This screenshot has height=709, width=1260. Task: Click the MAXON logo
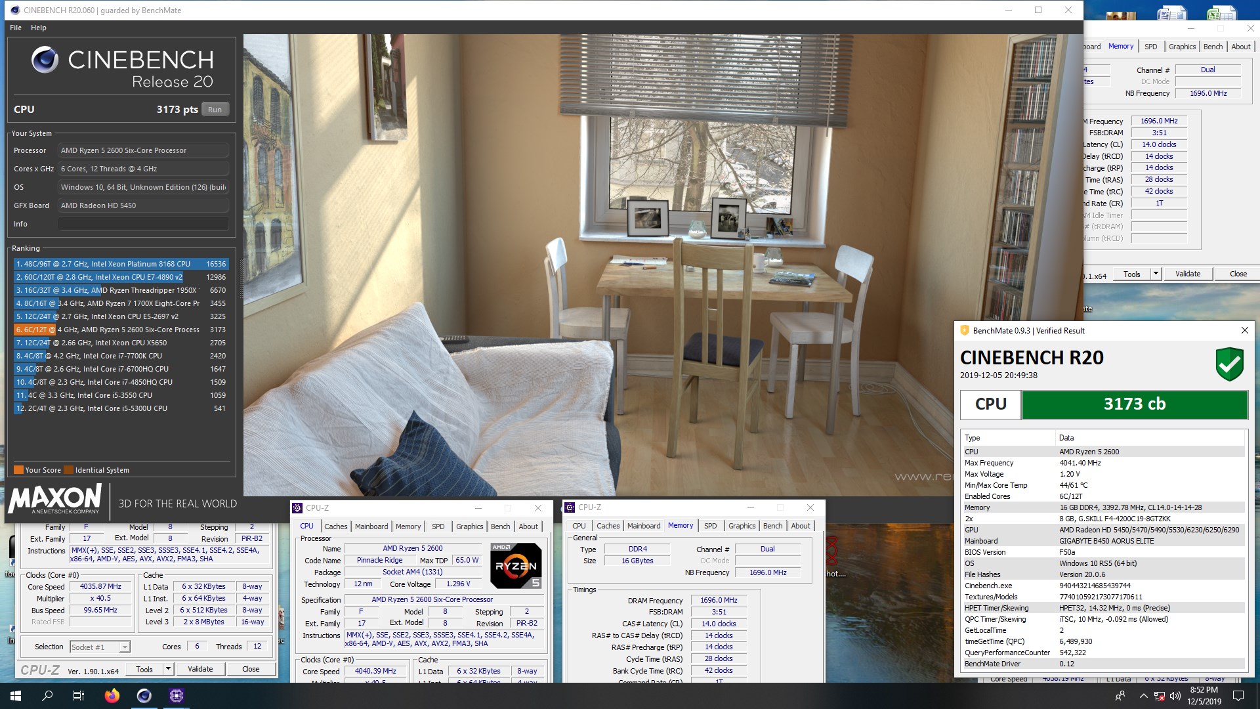click(x=55, y=500)
